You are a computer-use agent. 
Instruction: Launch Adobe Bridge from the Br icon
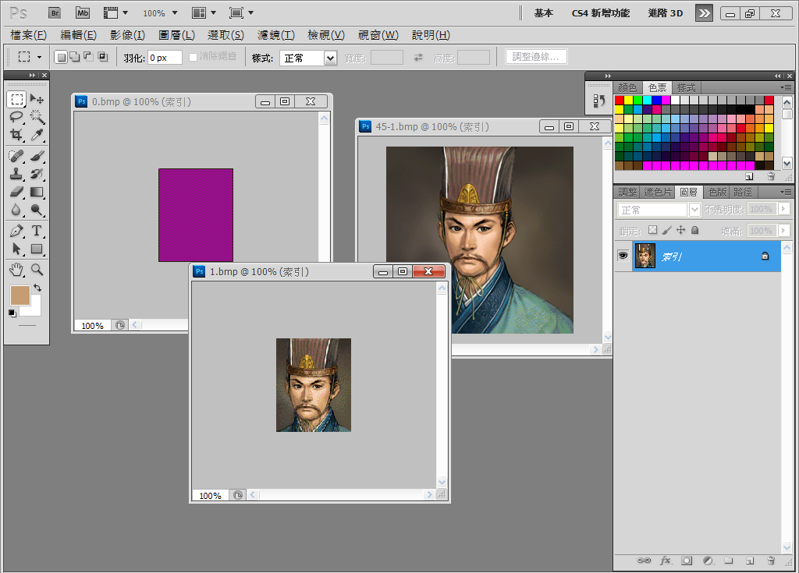click(x=54, y=12)
